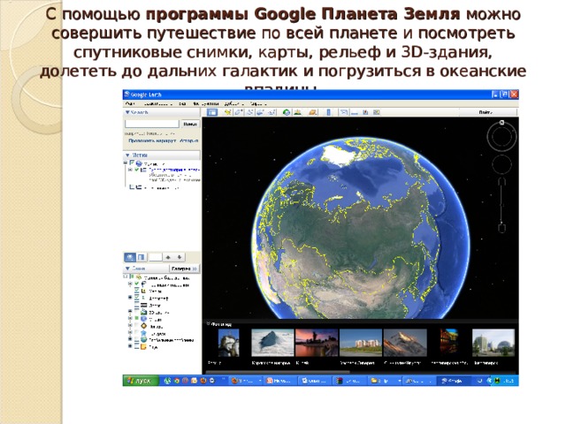Click the View in Google Maps icon
This screenshot has height=424, width=566.
[x=377, y=112]
